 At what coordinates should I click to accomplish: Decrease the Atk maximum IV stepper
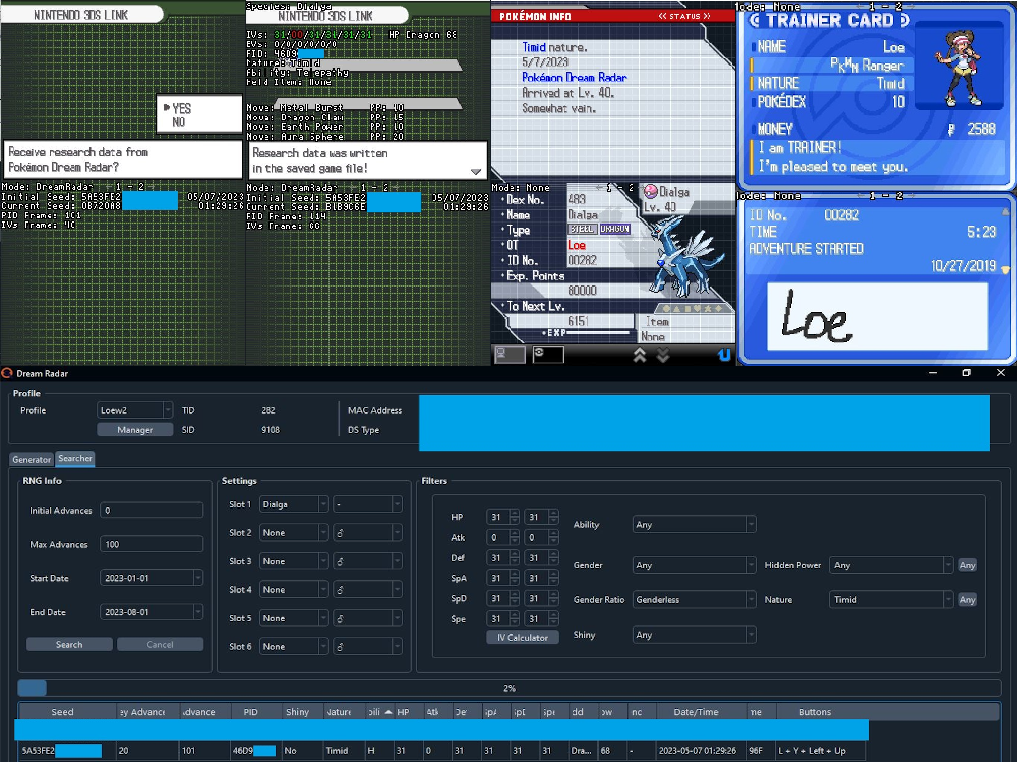554,541
